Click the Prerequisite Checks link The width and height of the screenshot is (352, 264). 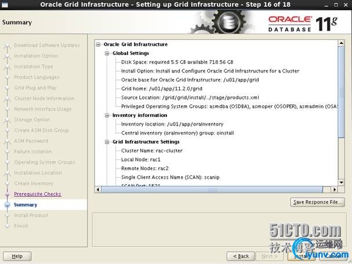38,194
